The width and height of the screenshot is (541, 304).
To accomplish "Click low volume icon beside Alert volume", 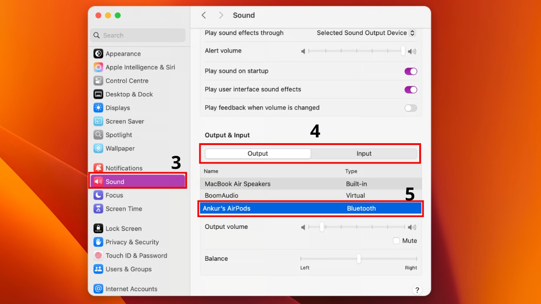I will tap(303, 51).
